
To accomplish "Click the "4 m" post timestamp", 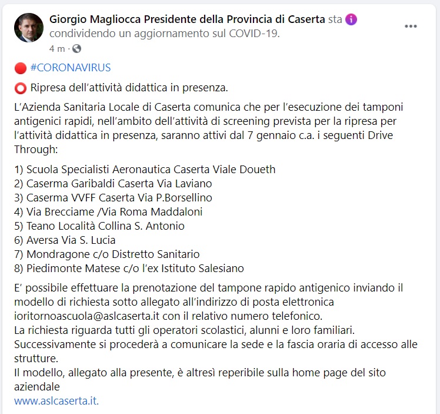I will tap(57, 48).
